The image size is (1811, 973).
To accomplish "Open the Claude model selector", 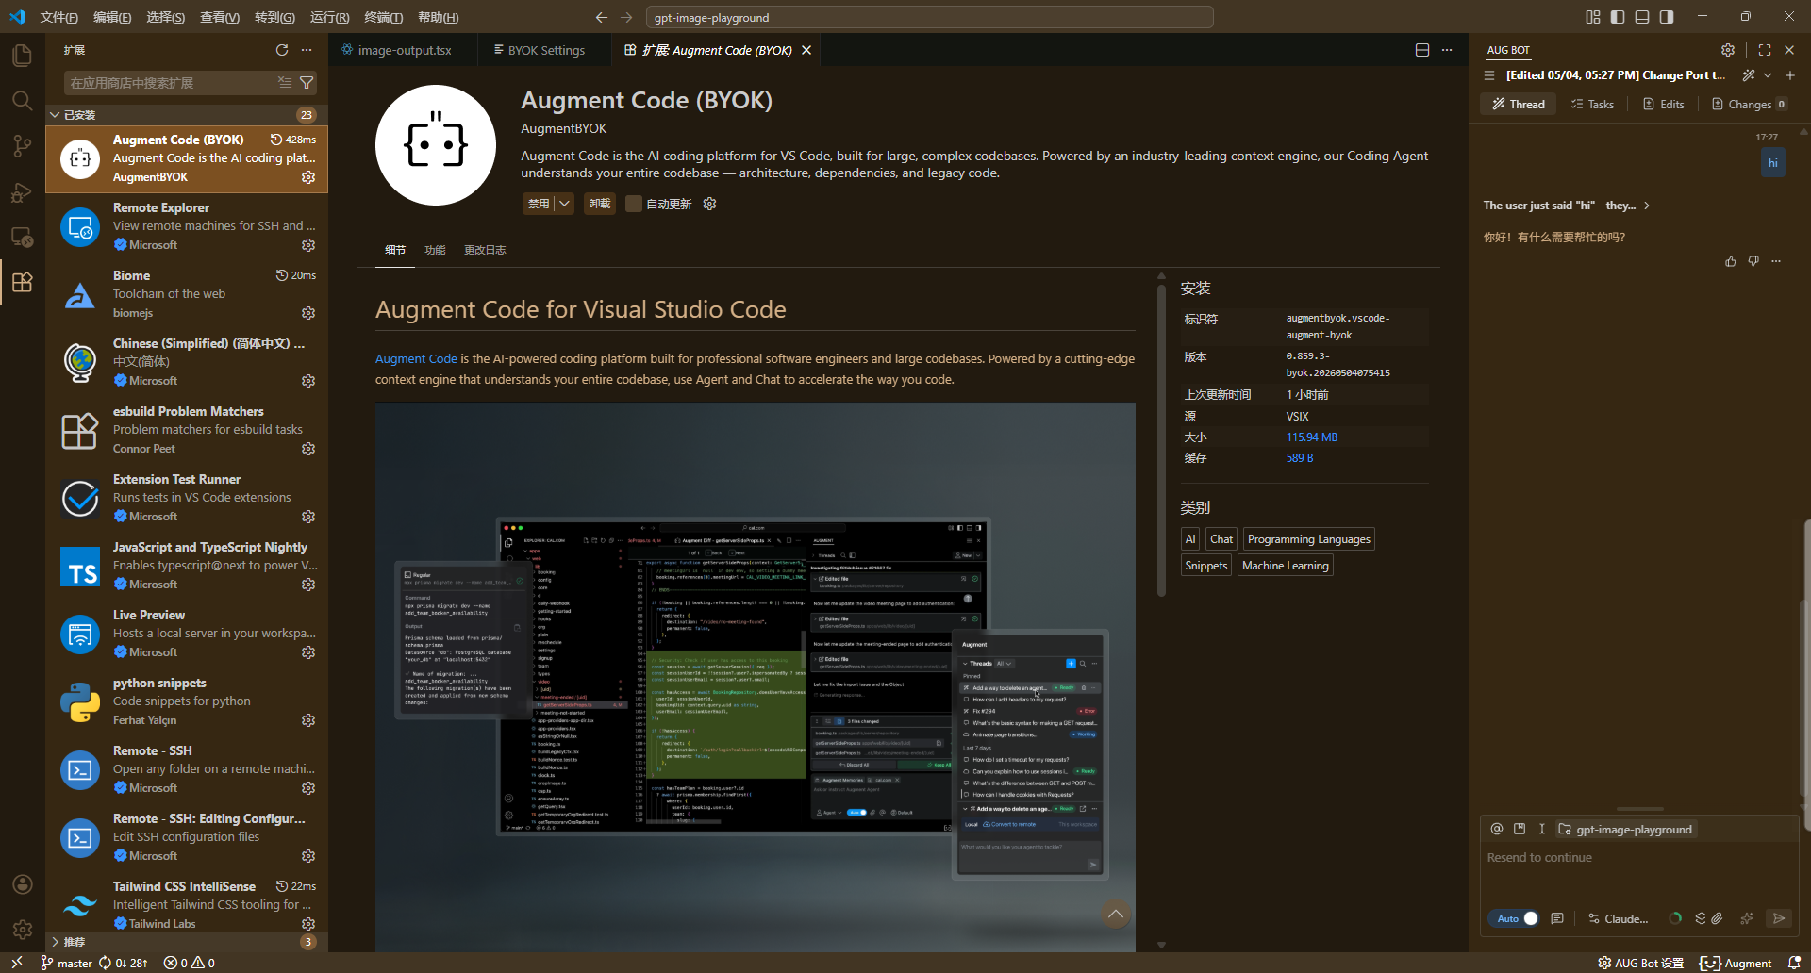I will (1619, 918).
